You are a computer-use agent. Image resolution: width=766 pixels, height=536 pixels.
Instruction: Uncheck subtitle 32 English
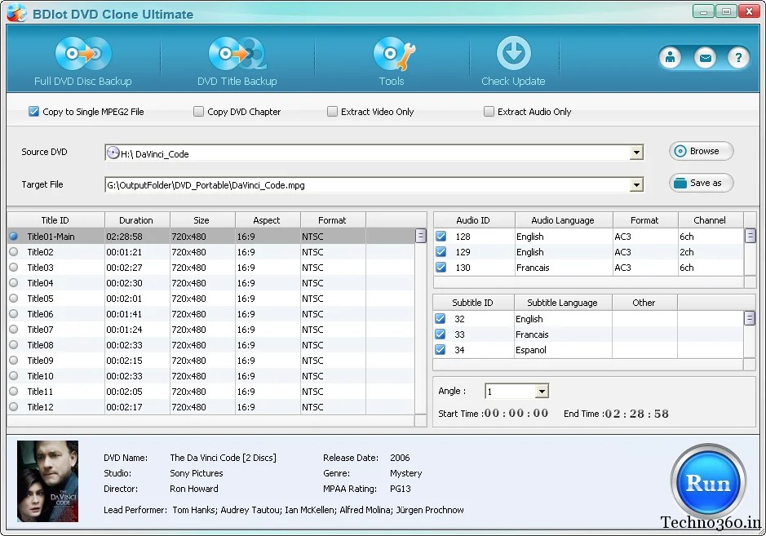click(441, 318)
